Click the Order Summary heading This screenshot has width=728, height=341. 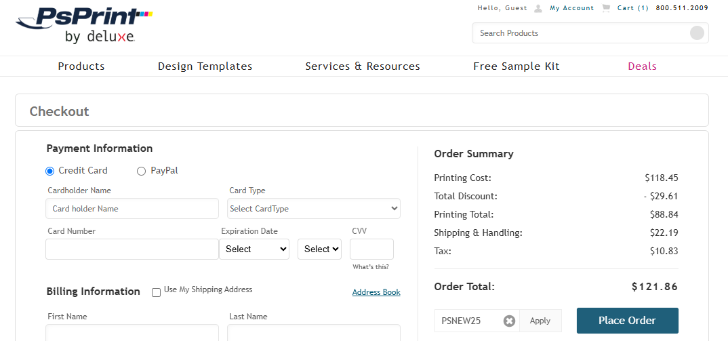[474, 154]
